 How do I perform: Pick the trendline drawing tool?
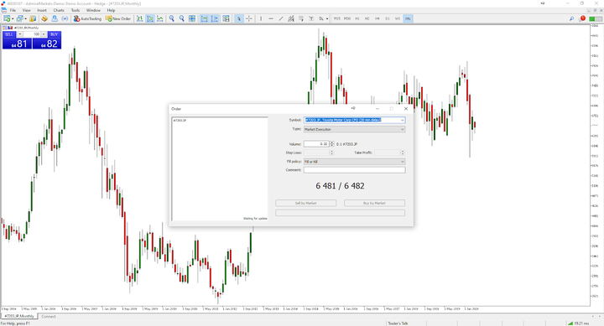(281, 18)
